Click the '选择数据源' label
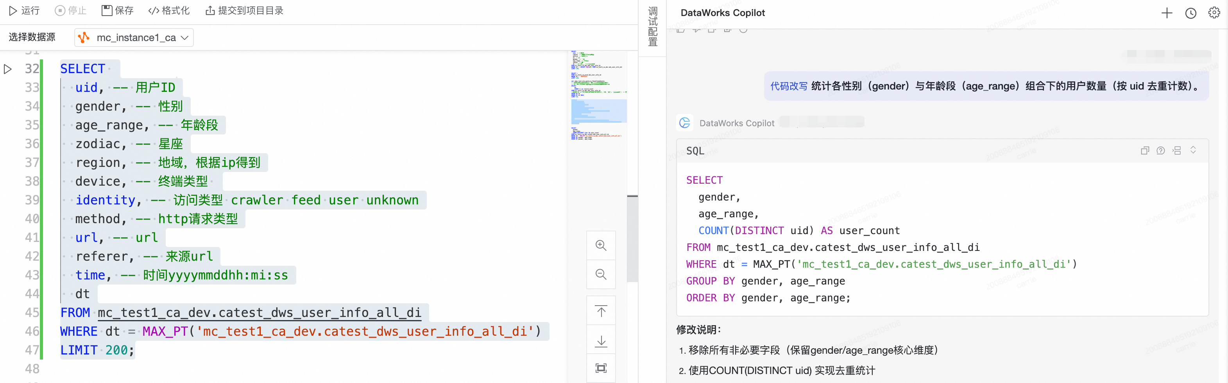1228x383 pixels. [x=32, y=37]
